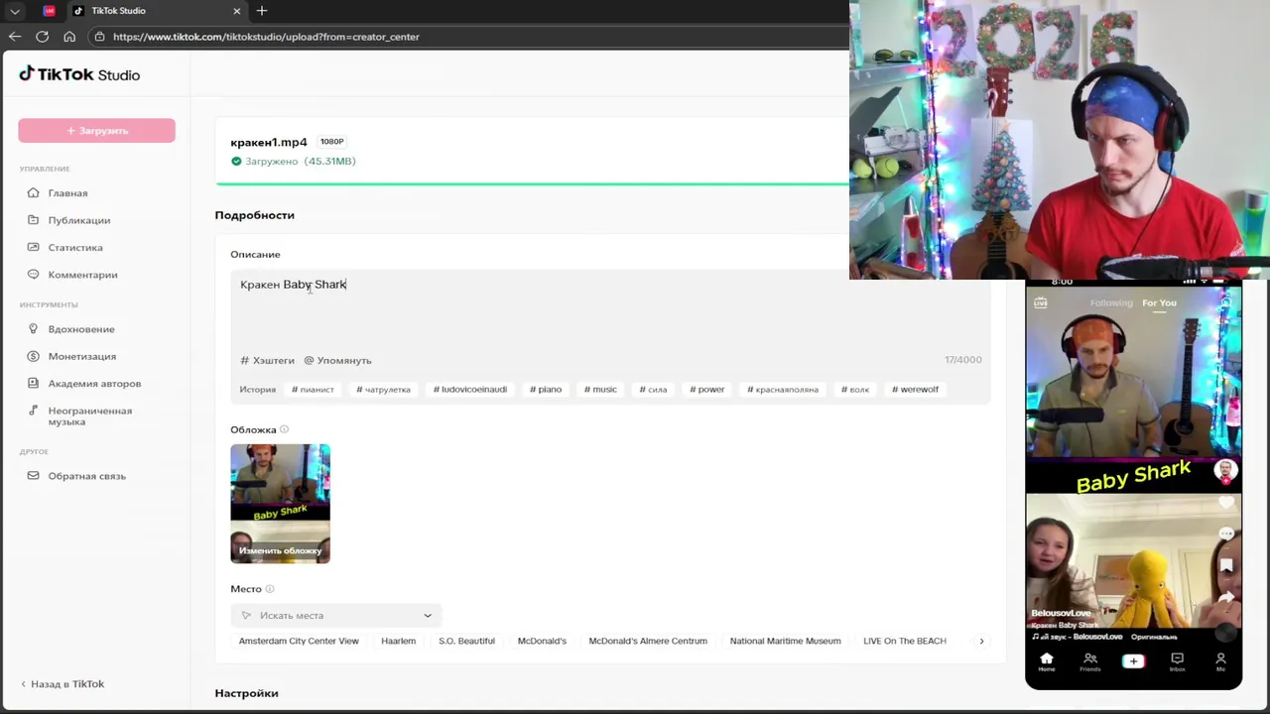The height and width of the screenshot is (714, 1270).
Task: Click the info icon next to Обложка
Action: pos(284,429)
